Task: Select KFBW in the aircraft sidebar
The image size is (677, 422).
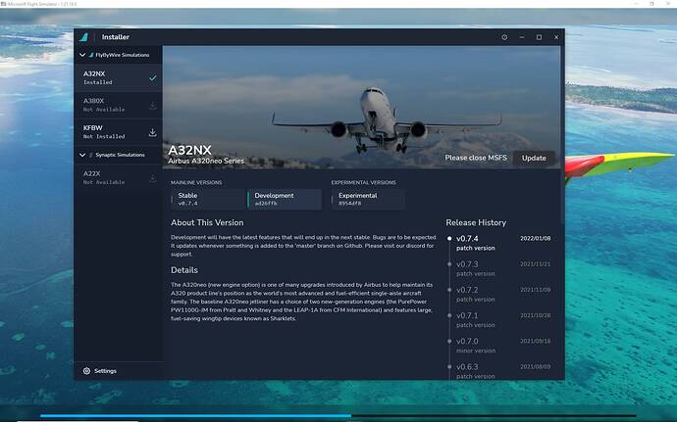Action: pyautogui.click(x=108, y=132)
